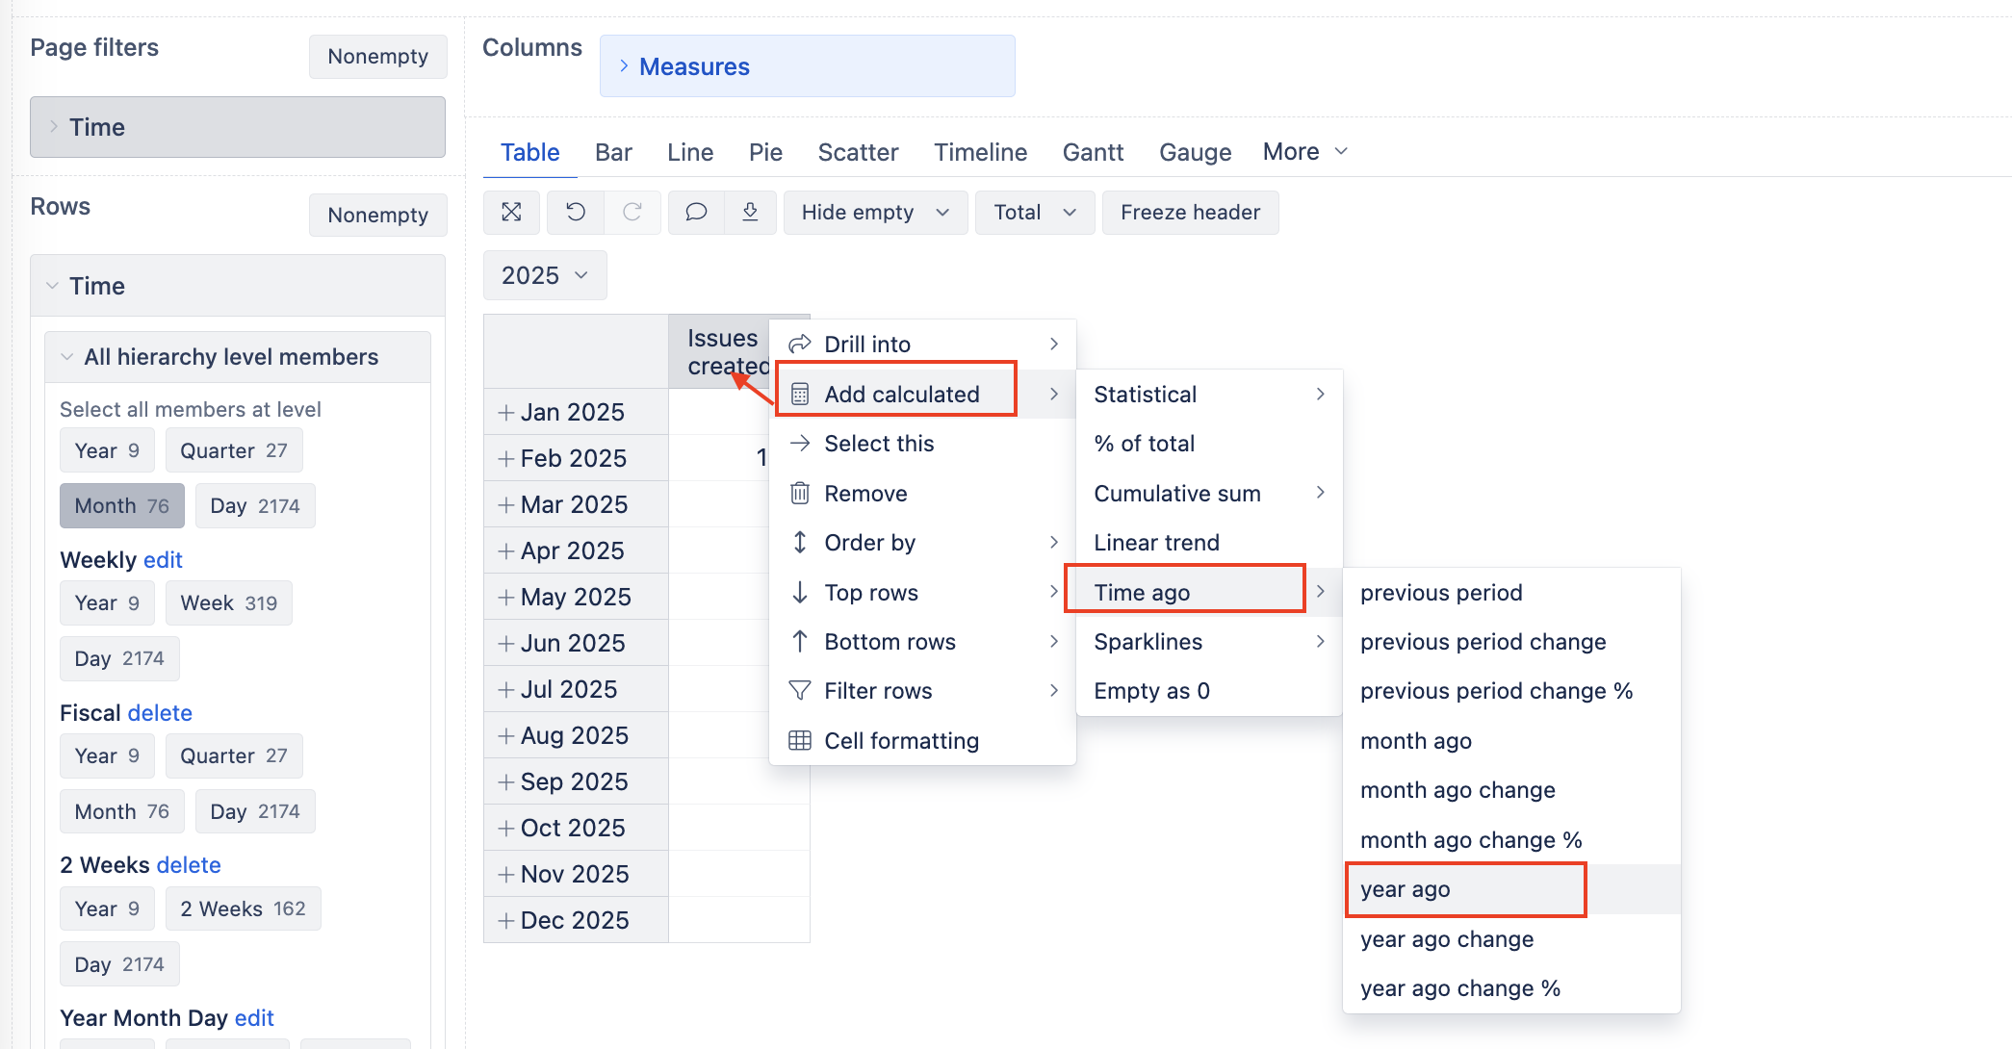The width and height of the screenshot is (2012, 1049).
Task: Toggle Nonempty for Page filters
Action: [x=377, y=57]
